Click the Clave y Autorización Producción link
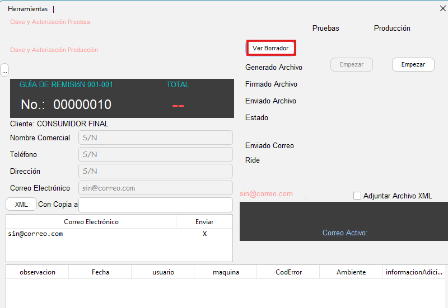The width and height of the screenshot is (448, 308). 54,50
